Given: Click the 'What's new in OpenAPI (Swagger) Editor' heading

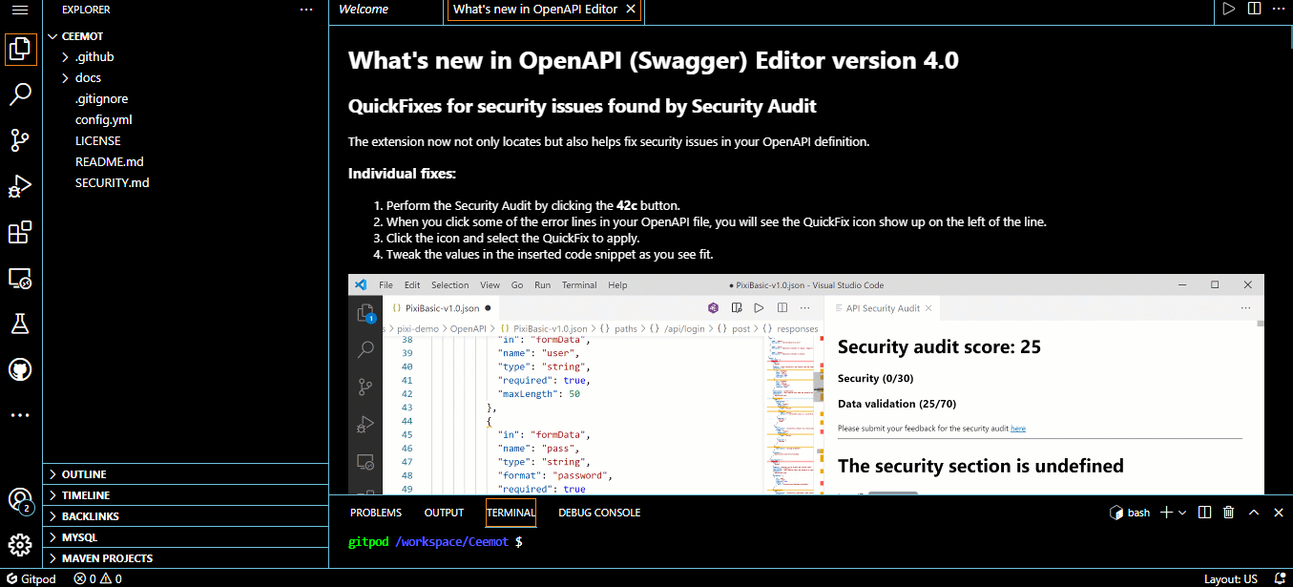Looking at the screenshot, I should [654, 60].
